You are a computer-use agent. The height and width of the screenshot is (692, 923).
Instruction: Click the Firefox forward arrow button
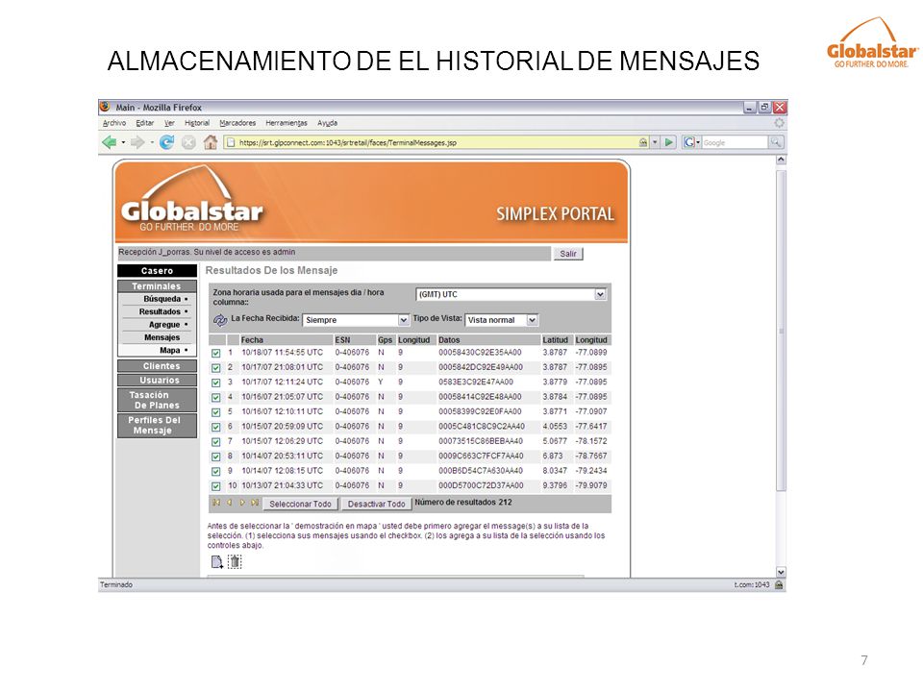pos(137,142)
